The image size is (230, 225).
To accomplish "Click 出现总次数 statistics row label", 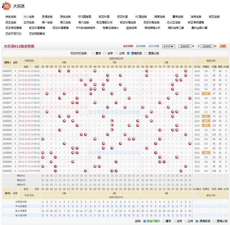I will tap(21, 202).
